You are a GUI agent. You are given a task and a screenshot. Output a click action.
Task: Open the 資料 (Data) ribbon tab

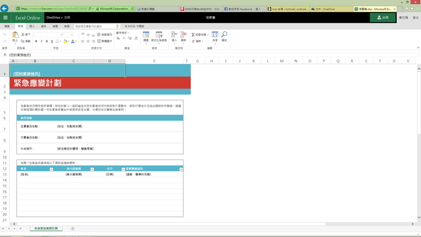(x=43, y=27)
